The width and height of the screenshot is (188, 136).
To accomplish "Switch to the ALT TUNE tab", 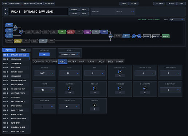I will 51,62.
